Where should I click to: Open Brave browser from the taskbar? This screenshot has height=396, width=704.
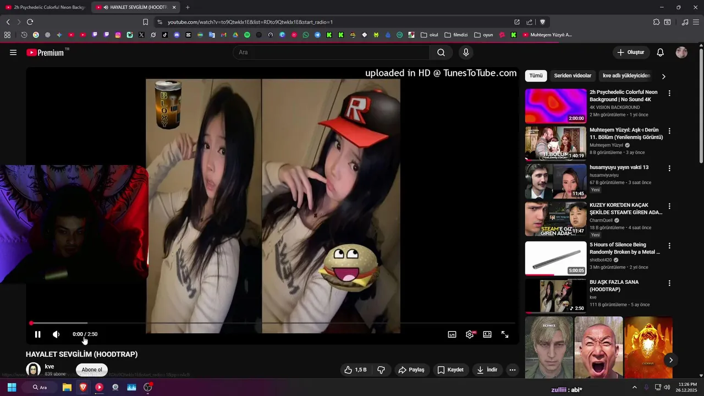pyautogui.click(x=83, y=387)
